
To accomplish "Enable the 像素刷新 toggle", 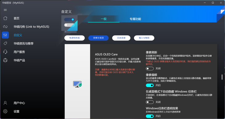I will (x=150, y=69).
